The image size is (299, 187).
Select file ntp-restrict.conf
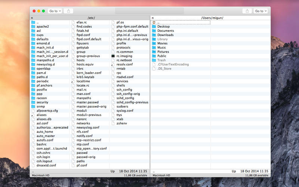point(89,140)
